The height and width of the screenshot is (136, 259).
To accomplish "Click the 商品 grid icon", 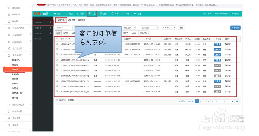I will pos(67,13).
